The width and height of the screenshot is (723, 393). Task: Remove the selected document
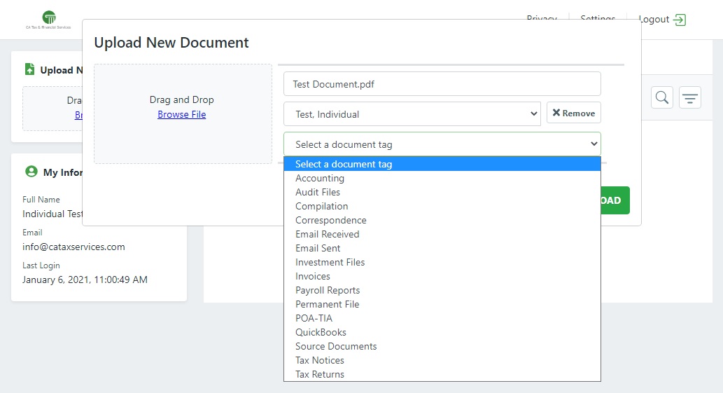(x=574, y=113)
